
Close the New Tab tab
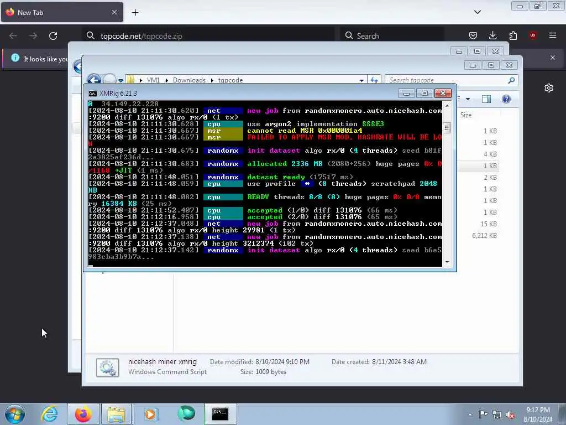(x=114, y=12)
